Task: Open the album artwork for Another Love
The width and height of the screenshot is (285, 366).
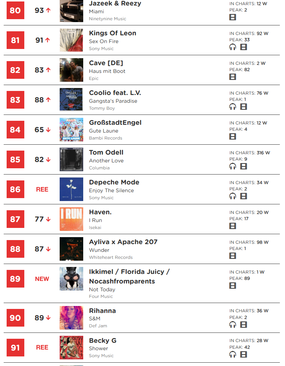Action: pyautogui.click(x=71, y=159)
